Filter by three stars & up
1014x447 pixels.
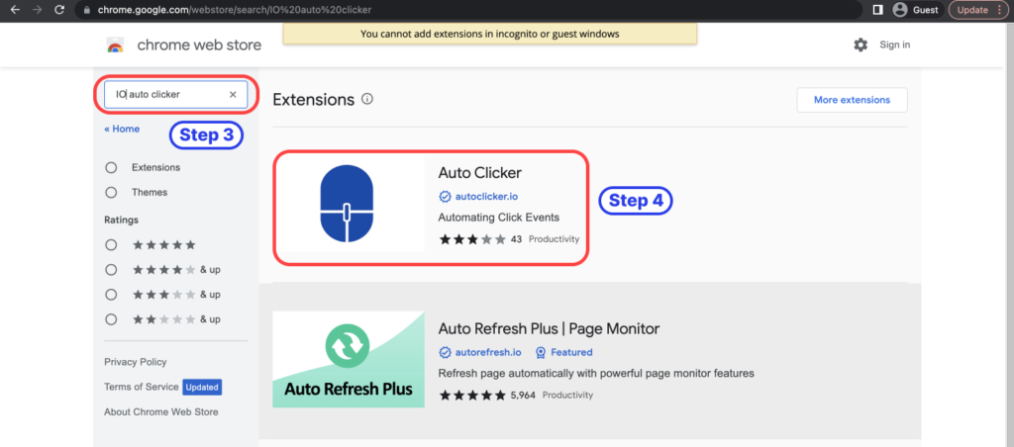[x=111, y=295]
